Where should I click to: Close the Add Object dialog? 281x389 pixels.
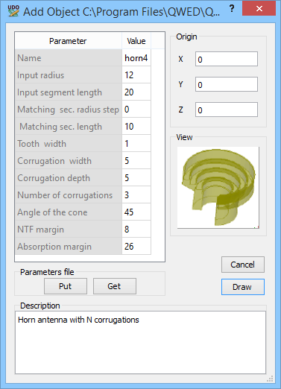(x=259, y=9)
